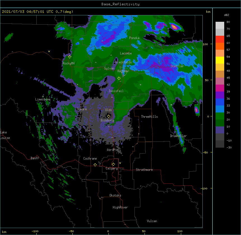Click the yellow diamond marker below RedDeer
241x235 pixels.
119,78
